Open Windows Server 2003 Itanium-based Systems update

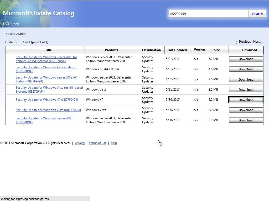(x=46, y=59)
